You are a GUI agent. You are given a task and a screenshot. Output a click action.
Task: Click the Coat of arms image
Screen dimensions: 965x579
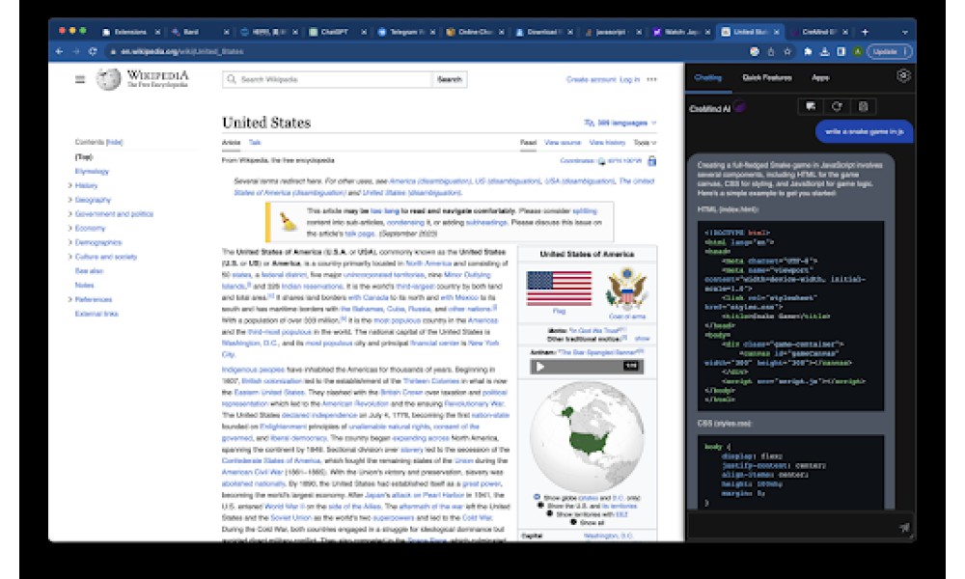click(x=626, y=289)
